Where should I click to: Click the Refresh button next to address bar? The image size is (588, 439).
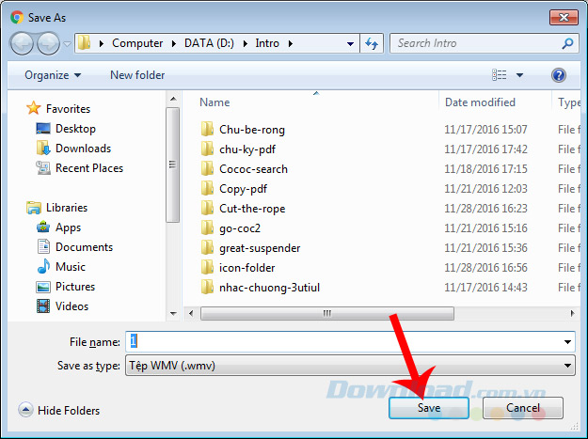pyautogui.click(x=372, y=43)
